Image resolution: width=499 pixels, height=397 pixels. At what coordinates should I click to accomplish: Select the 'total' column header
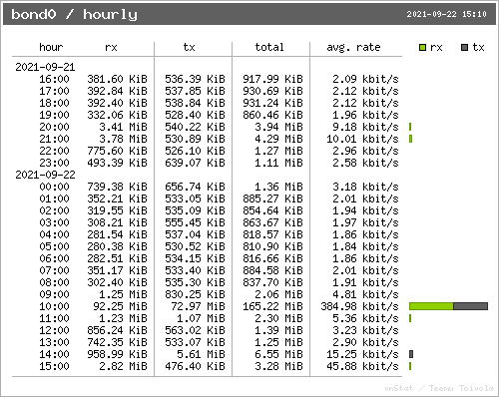pos(269,47)
